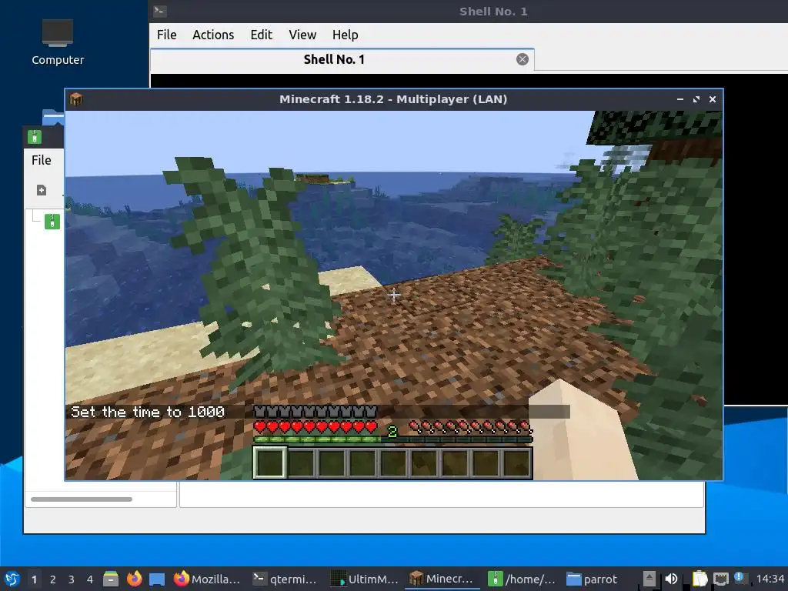The image size is (788, 591).
Task: Switch to workspace 4
Action: [90, 579]
